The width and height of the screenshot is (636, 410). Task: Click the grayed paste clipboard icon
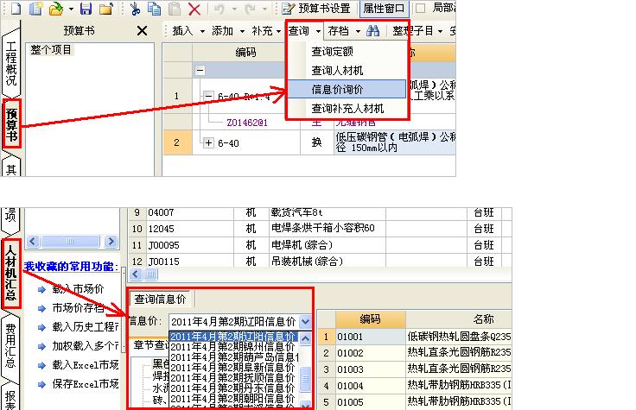coord(175,9)
